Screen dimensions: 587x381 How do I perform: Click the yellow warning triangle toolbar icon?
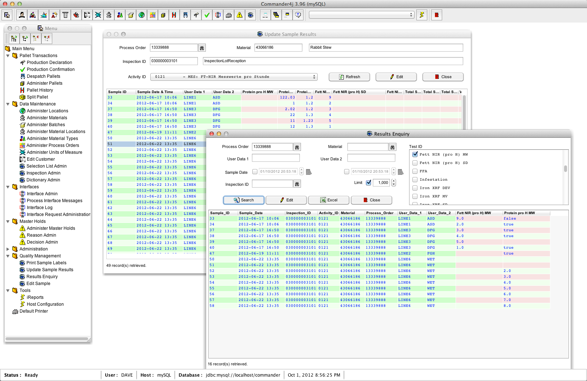(240, 15)
